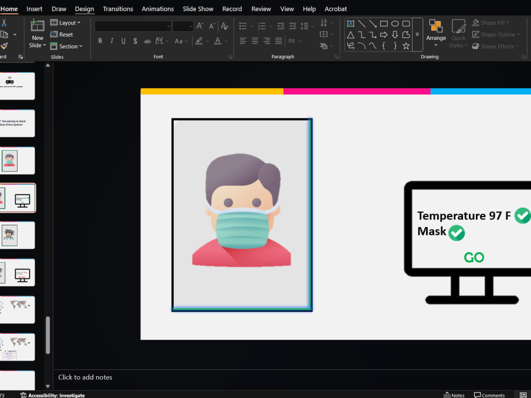
Task: Increase list indent level
Action: [293, 25]
